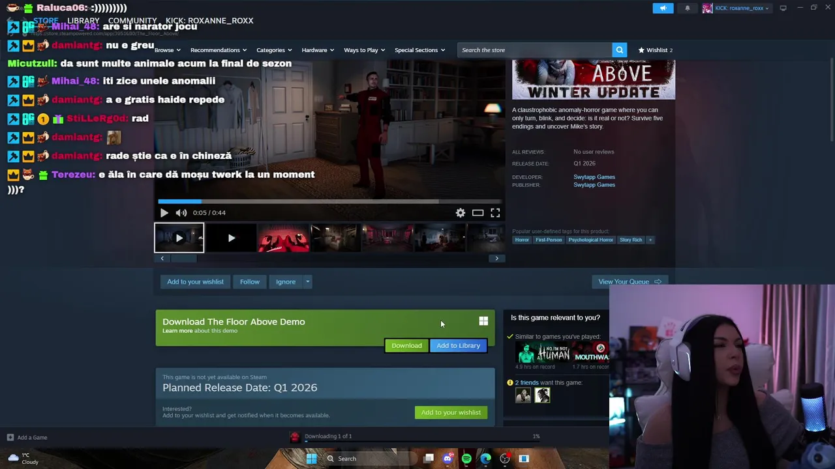Open roxanne_roxx account avatar menu
The width and height of the screenshot is (835, 469).
click(707, 8)
